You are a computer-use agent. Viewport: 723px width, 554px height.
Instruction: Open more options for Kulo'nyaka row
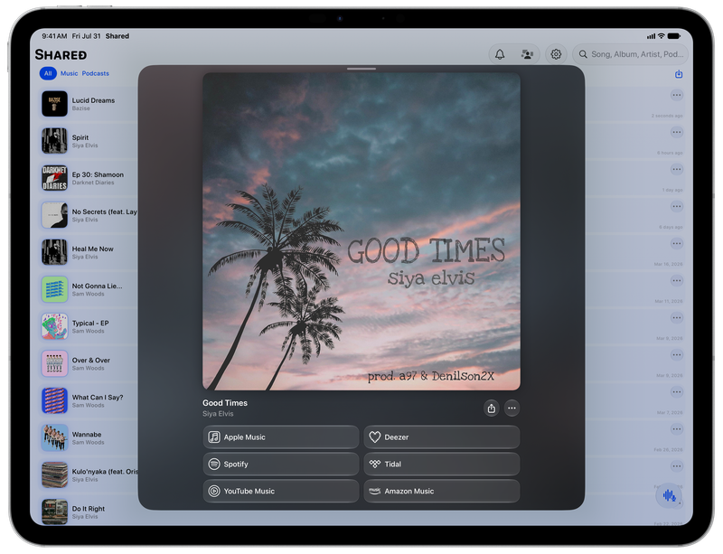676,466
